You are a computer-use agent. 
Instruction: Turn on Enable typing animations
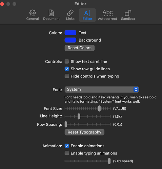67,153
